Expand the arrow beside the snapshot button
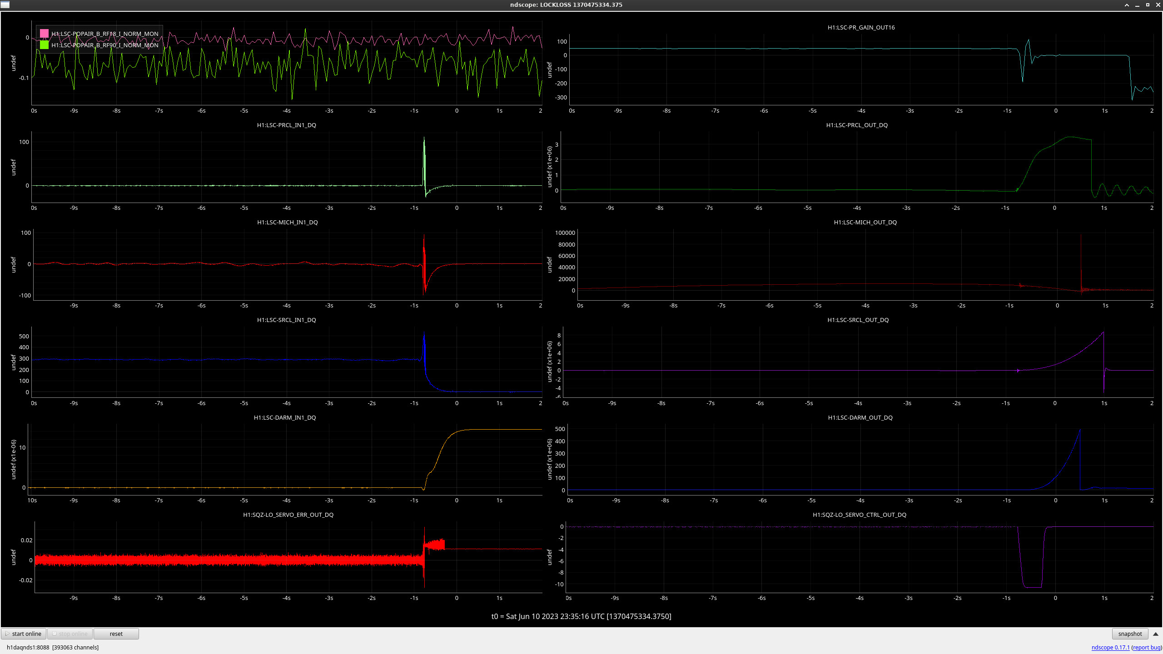1163x654 pixels. pyautogui.click(x=1156, y=634)
